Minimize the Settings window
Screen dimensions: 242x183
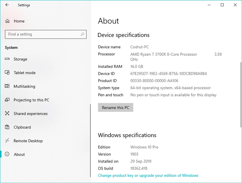[x=209, y=5]
